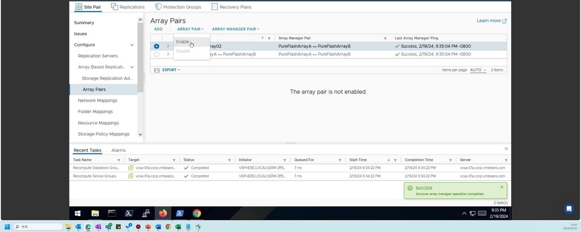
Task: Dismiss the SUCCESS notification
Action: point(502,187)
